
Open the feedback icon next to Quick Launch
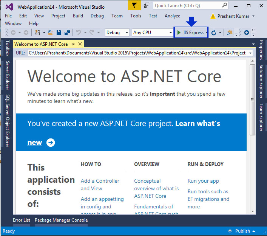[x=146, y=5]
